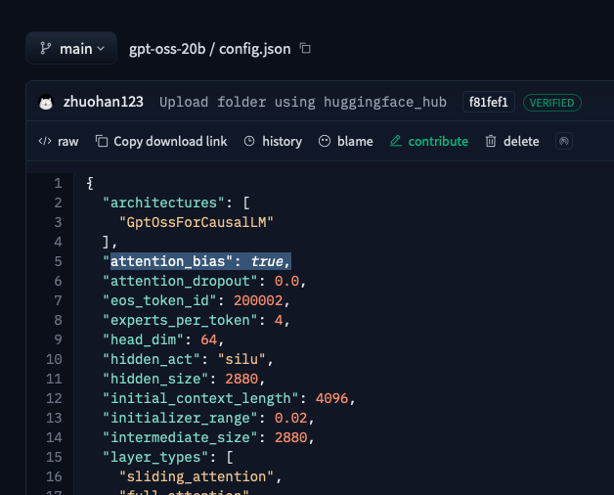Click zhuohan123 avatar image
The height and width of the screenshot is (495, 614).
pos(46,103)
